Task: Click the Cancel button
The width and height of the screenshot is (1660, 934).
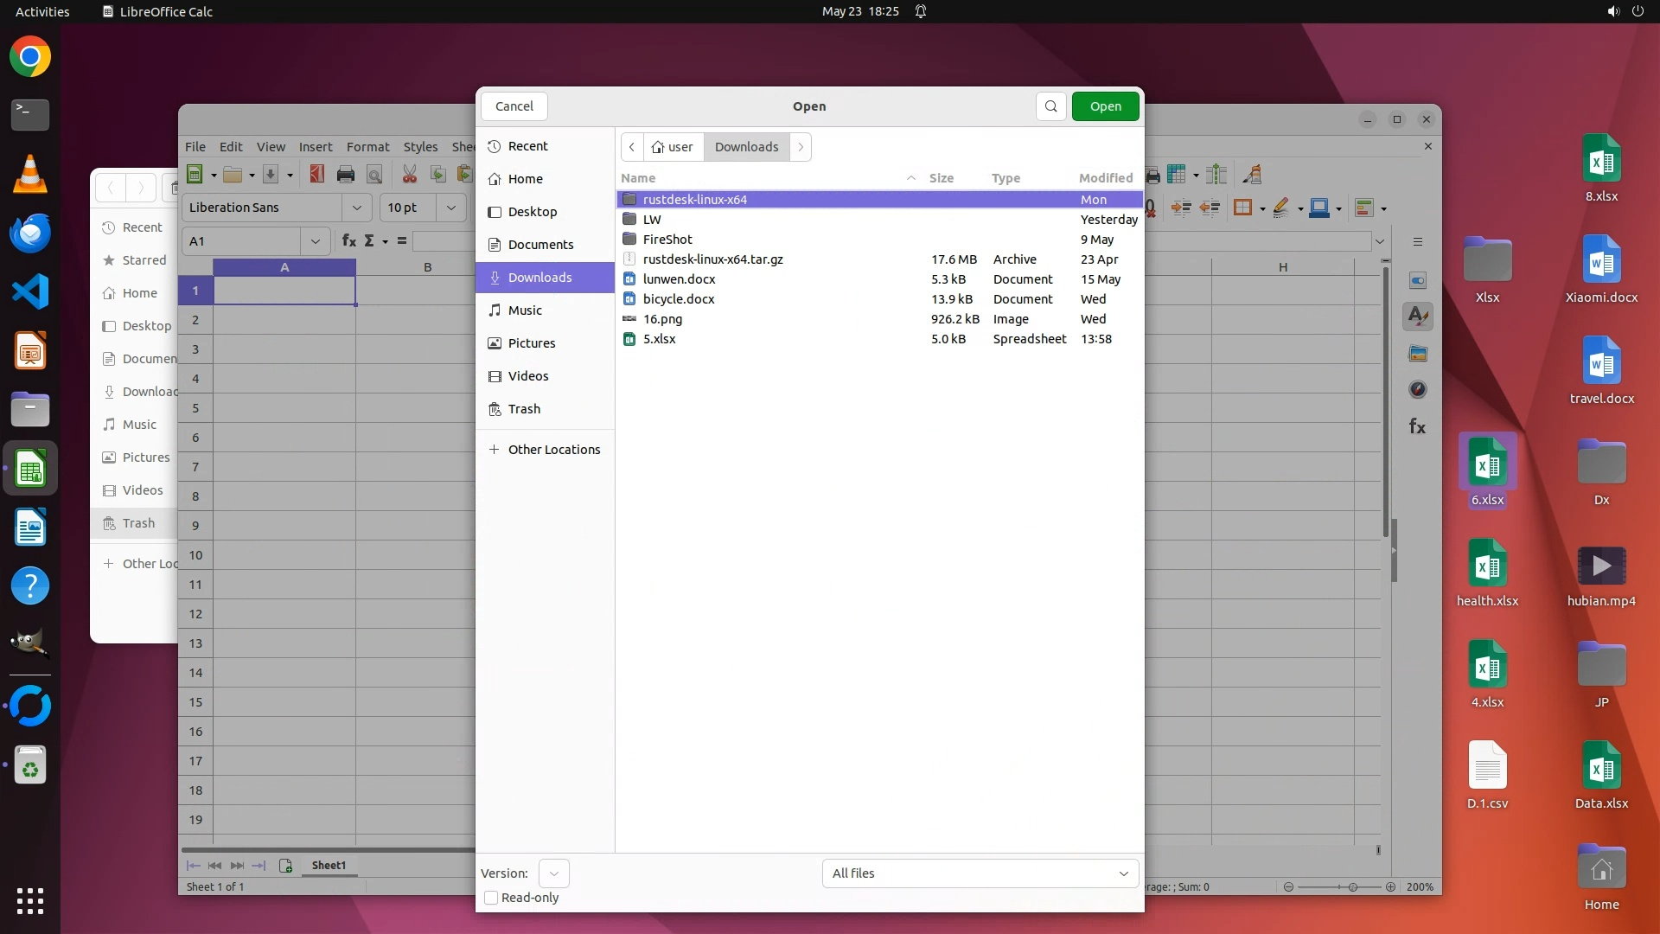Action: (x=514, y=106)
